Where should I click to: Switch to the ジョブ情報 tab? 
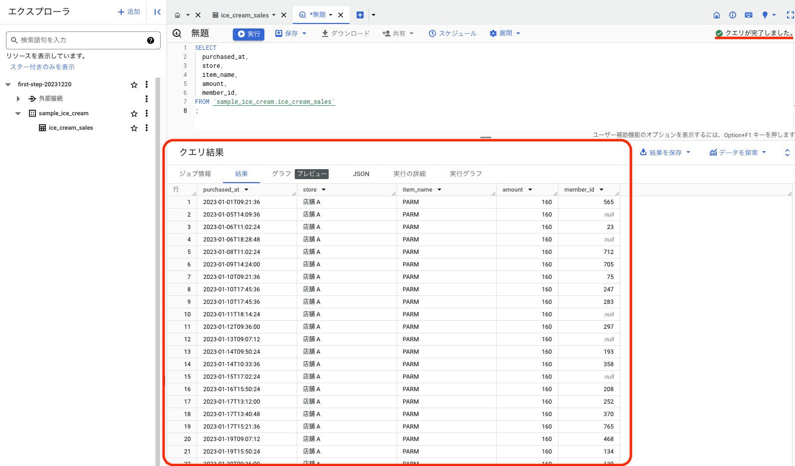[195, 174]
